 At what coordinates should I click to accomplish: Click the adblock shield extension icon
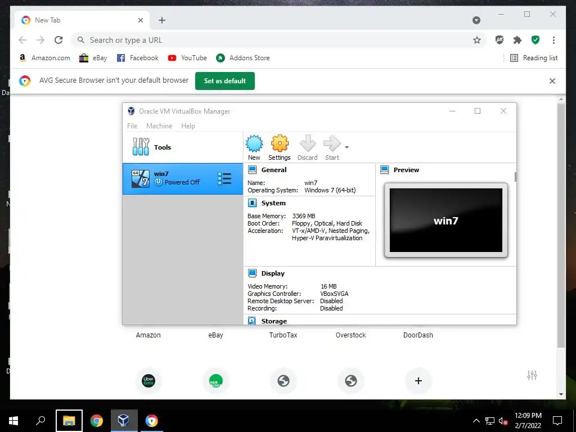point(499,40)
